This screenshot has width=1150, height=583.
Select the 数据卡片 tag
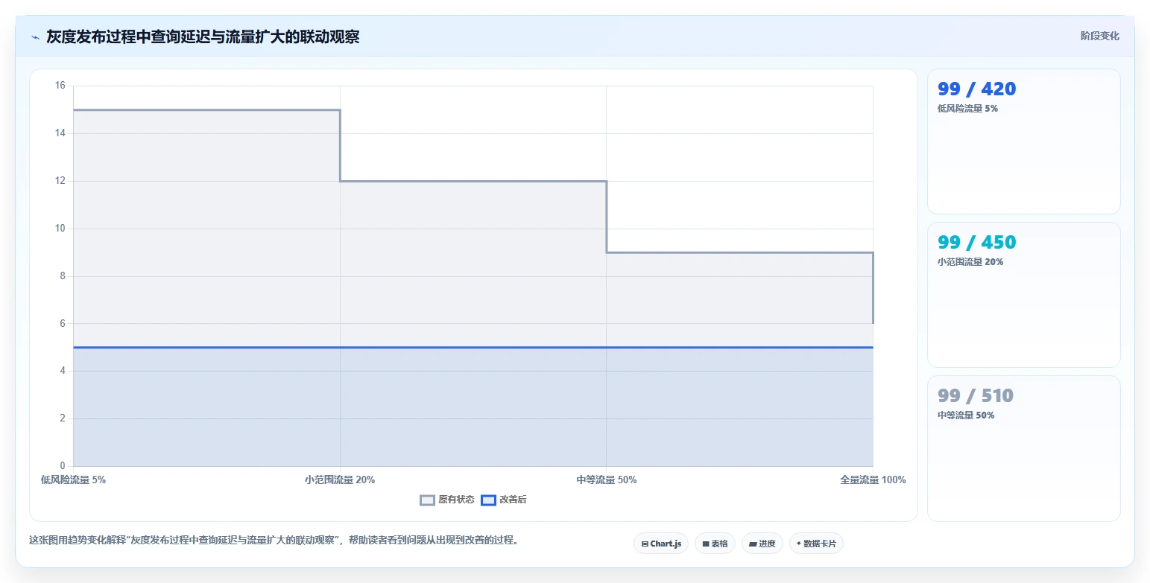[x=816, y=544]
